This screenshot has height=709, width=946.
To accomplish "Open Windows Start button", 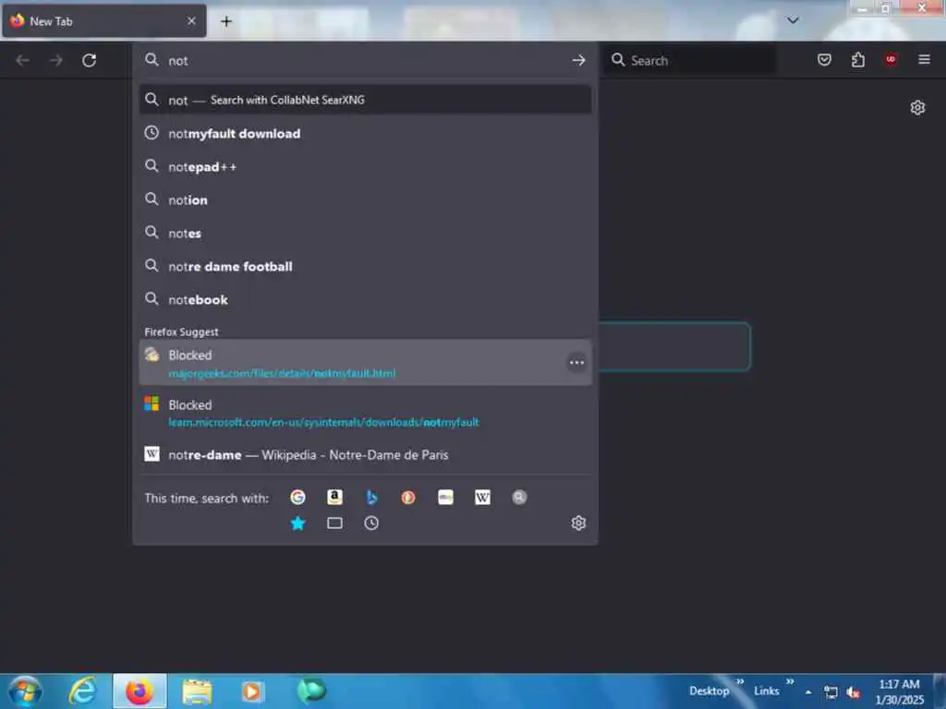I will (25, 691).
